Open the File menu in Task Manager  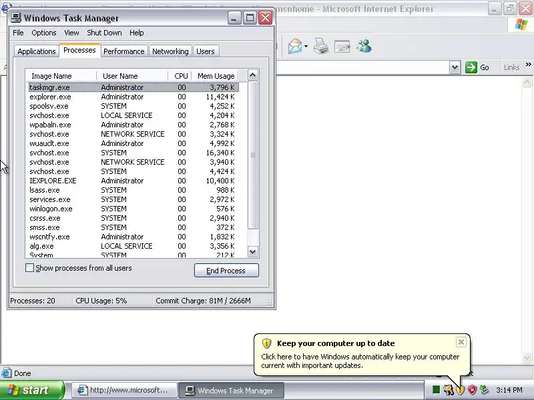coord(18,33)
